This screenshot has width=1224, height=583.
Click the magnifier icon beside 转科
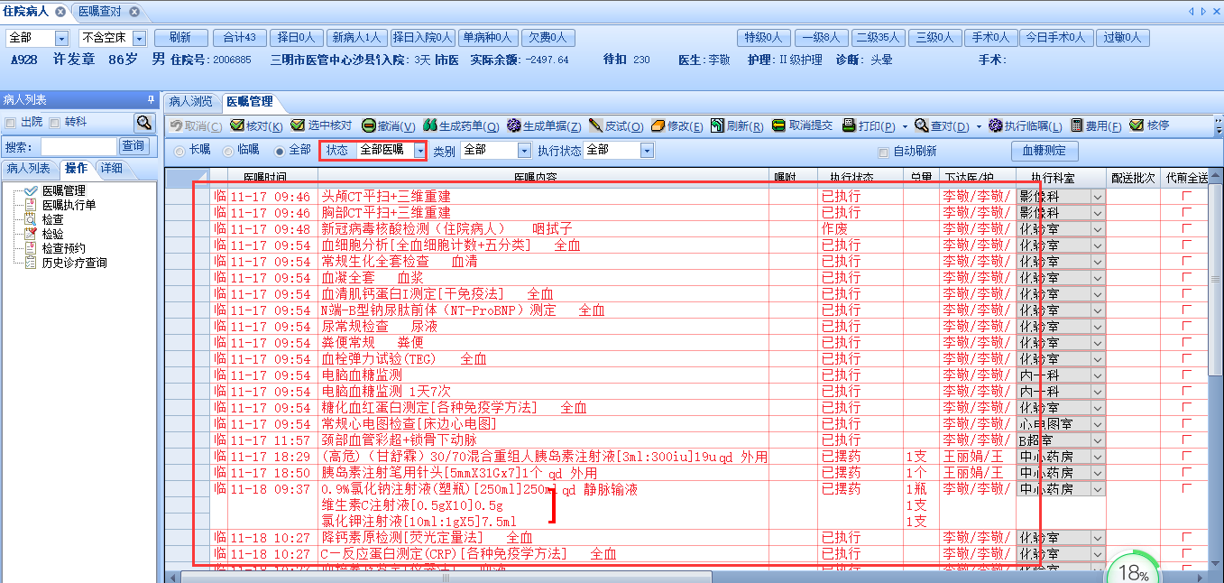[x=144, y=122]
